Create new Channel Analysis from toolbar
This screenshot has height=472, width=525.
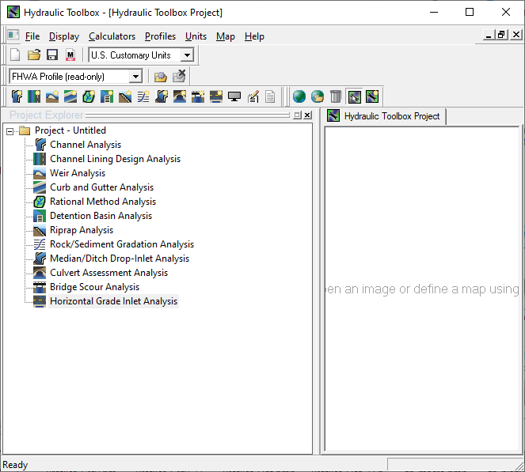coord(17,96)
